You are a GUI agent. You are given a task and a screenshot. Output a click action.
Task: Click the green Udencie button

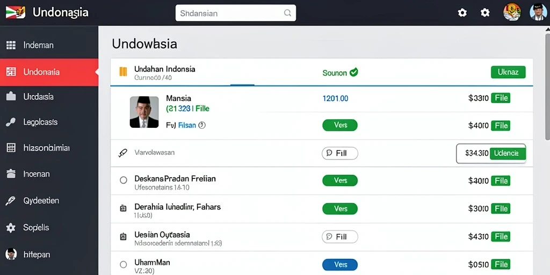(508, 153)
